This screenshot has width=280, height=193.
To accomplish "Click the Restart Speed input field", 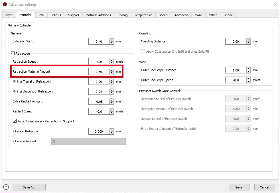I will click(x=99, y=111).
